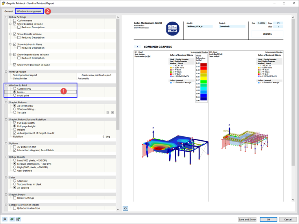Uncheck Show View Direction in Name
Screen dimensions: 299x224
pyautogui.click(x=15, y=65)
